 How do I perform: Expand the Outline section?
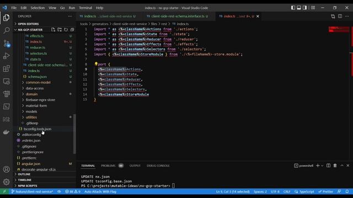click(45, 174)
